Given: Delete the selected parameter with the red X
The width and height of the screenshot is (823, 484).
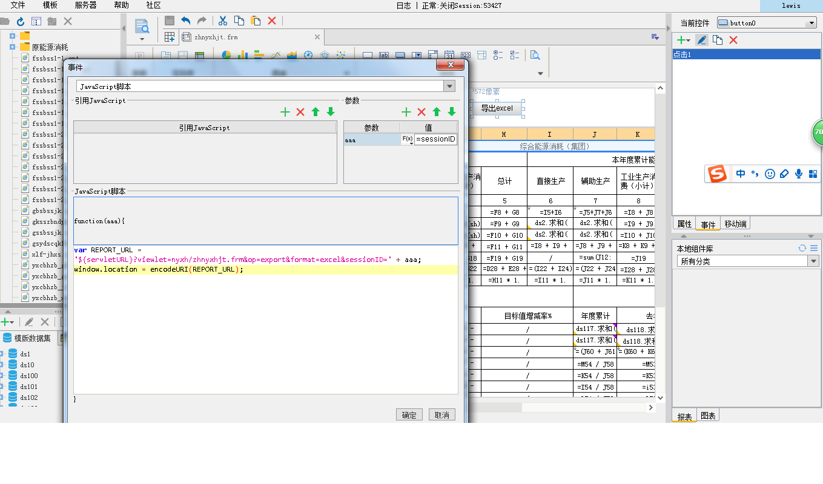Looking at the screenshot, I should [421, 112].
